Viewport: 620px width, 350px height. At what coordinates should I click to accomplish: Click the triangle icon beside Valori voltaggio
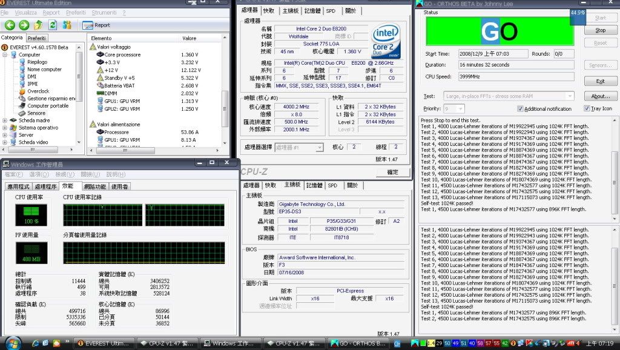pos(93,47)
